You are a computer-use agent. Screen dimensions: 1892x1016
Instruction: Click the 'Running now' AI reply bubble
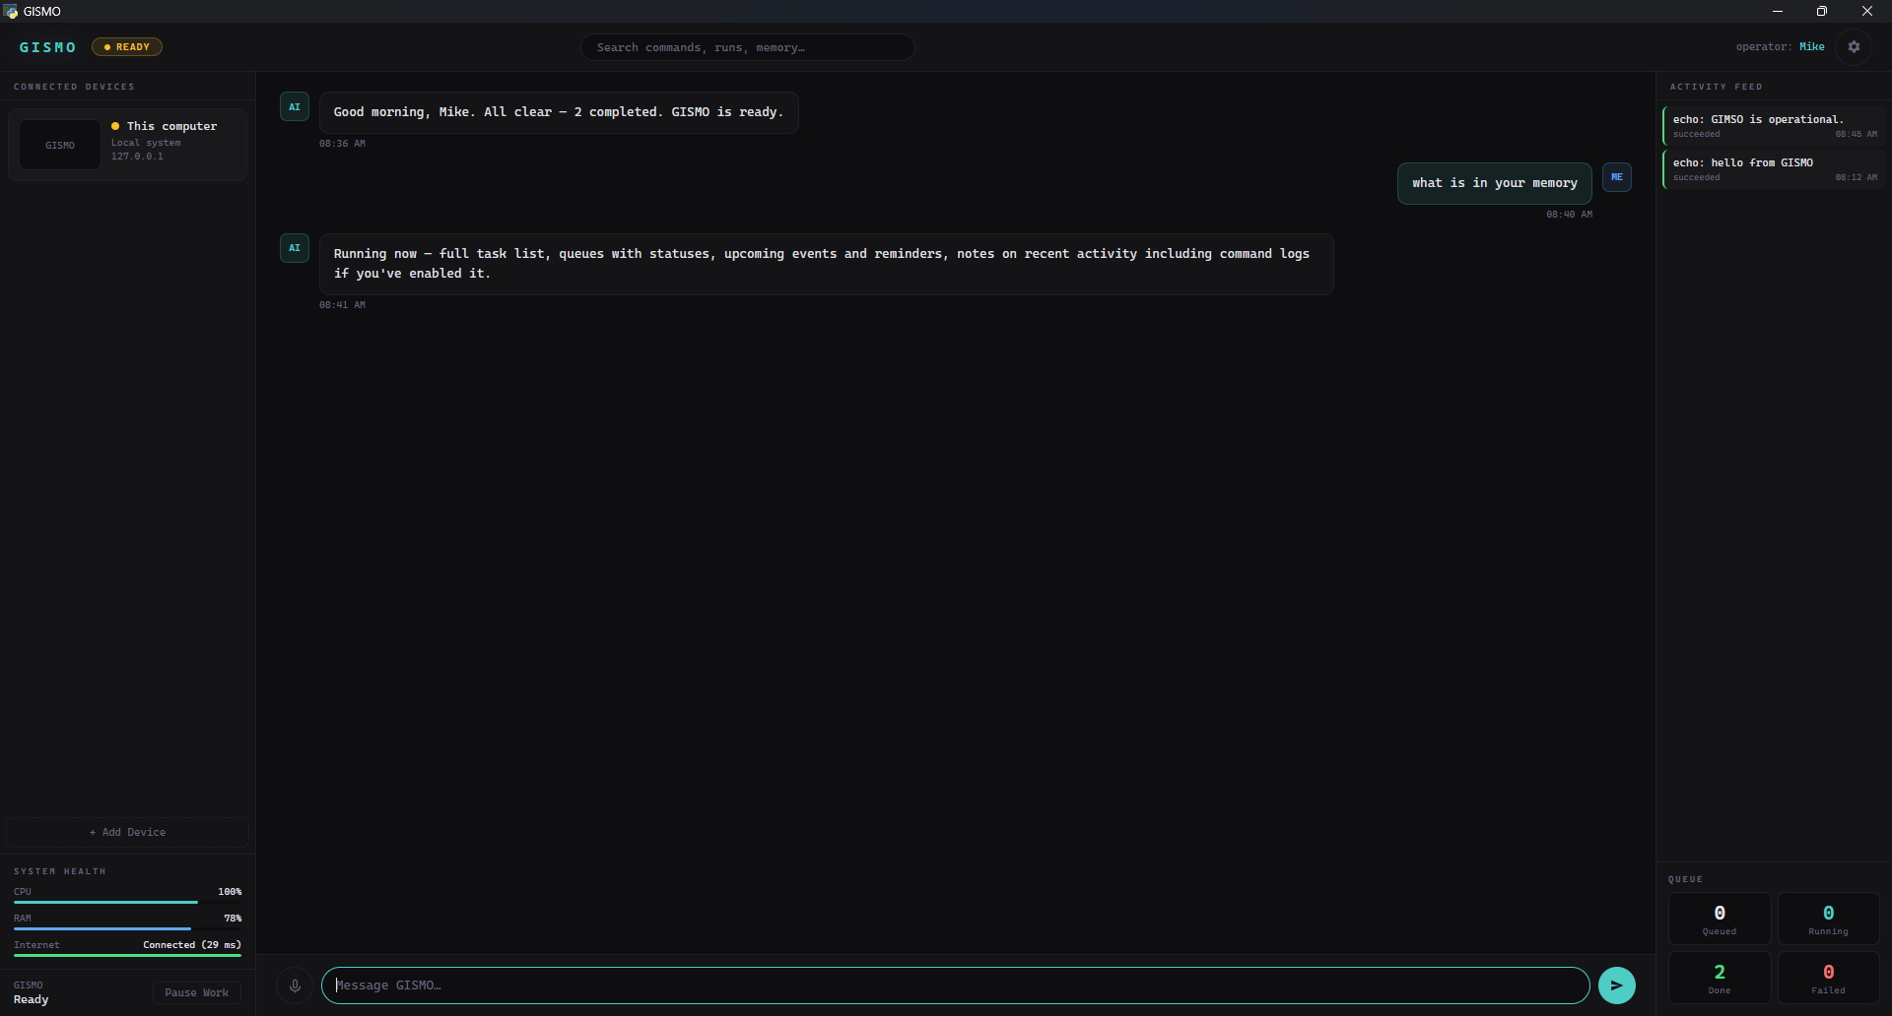point(826,264)
